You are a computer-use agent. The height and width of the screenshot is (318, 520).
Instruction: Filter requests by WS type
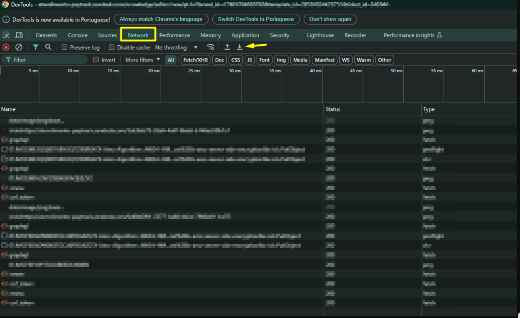[x=346, y=60]
